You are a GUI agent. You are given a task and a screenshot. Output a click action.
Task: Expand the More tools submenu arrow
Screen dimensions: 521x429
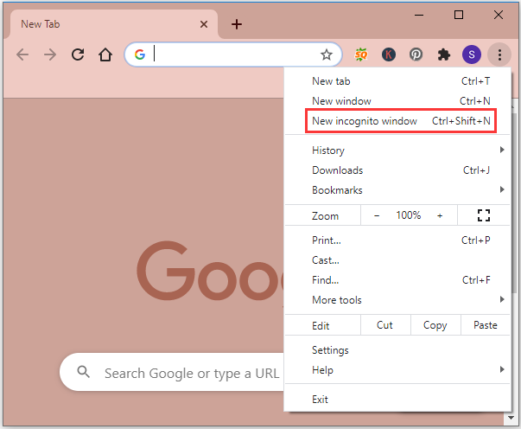coord(502,299)
